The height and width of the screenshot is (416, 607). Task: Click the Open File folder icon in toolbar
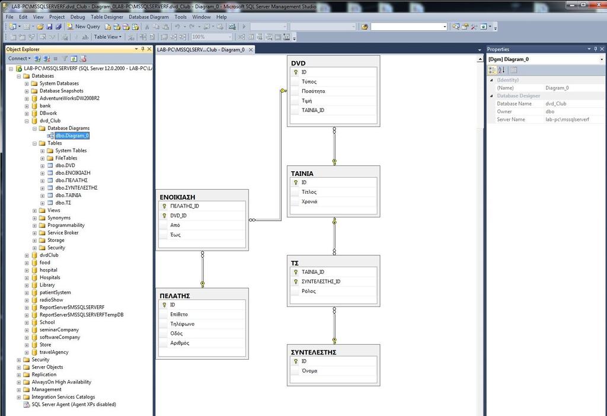(x=40, y=27)
